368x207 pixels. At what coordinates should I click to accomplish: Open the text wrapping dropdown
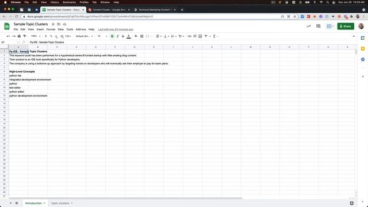pos(174,36)
